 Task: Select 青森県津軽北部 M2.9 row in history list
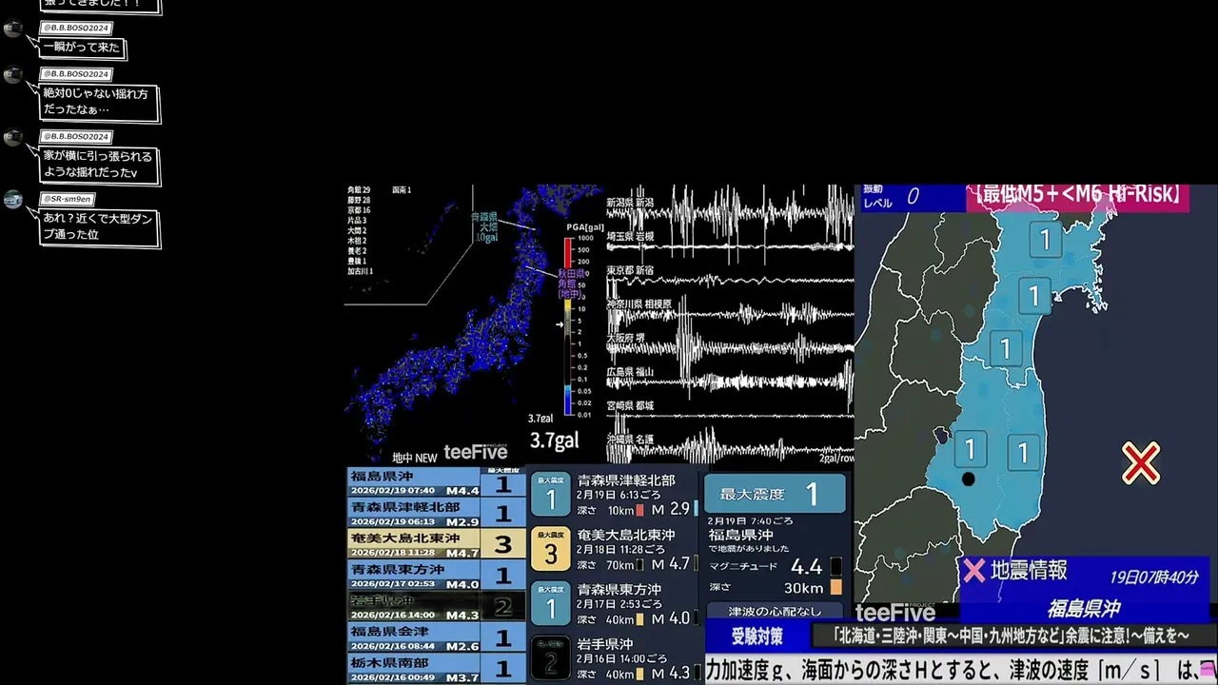point(435,514)
